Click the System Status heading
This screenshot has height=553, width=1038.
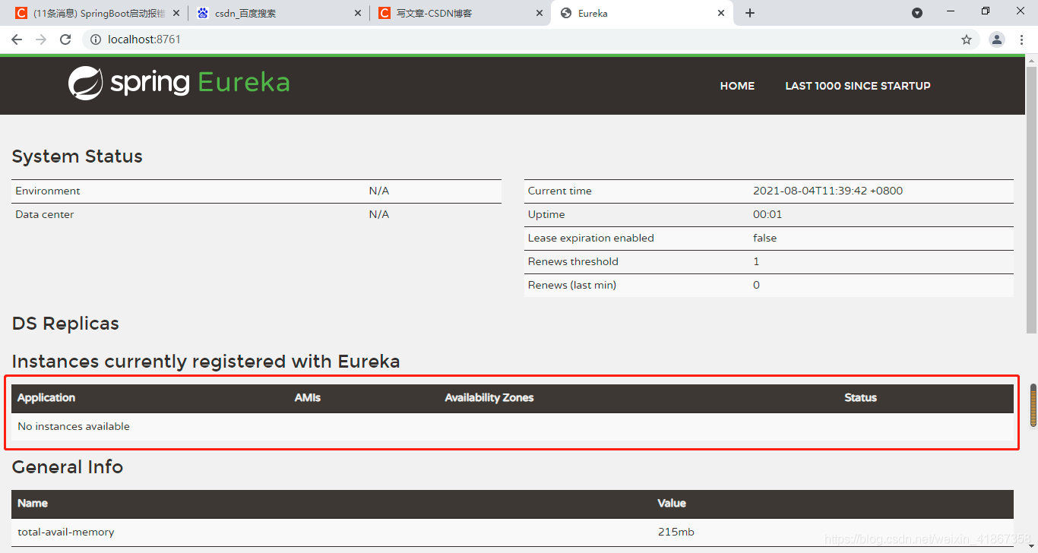(78, 156)
